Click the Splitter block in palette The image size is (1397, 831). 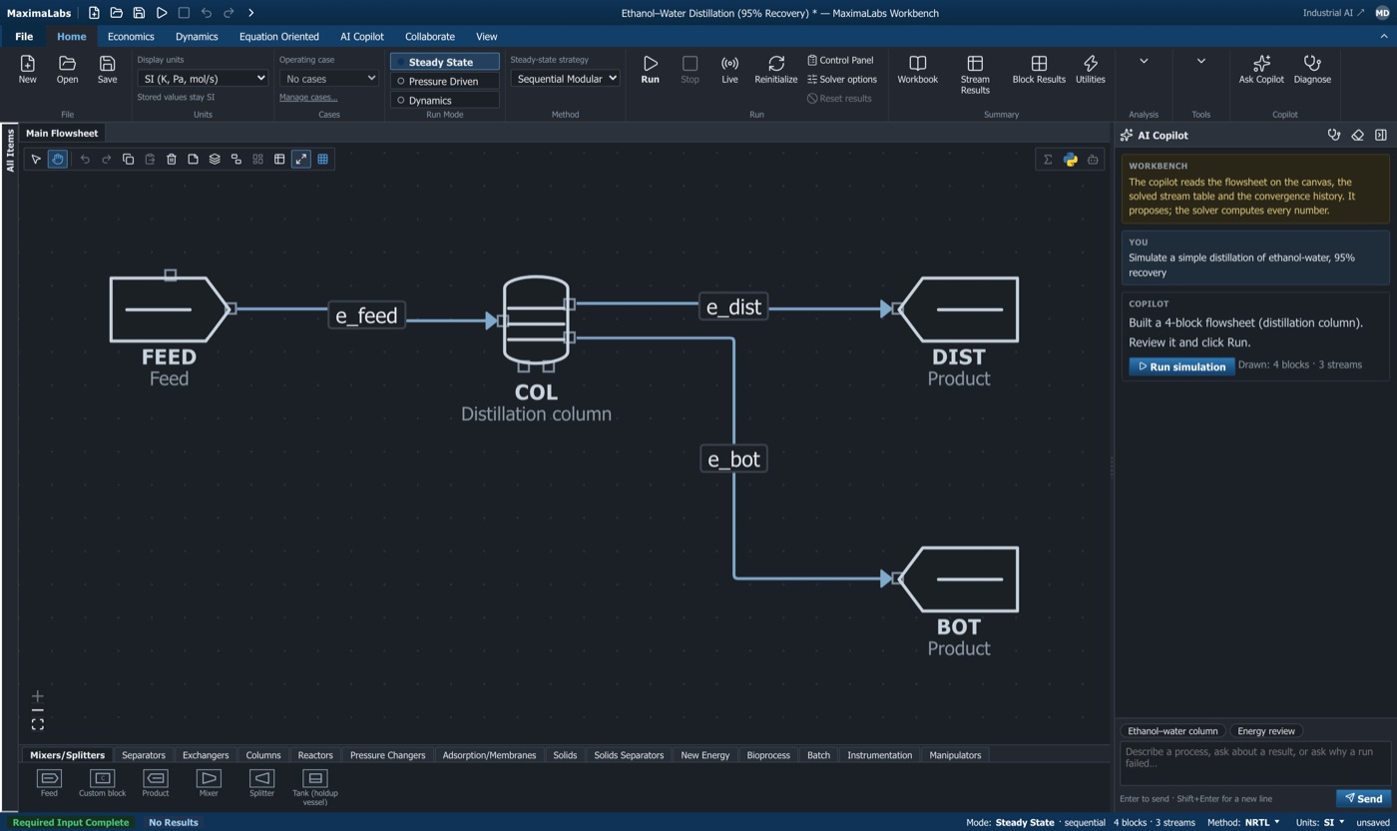tap(261, 783)
